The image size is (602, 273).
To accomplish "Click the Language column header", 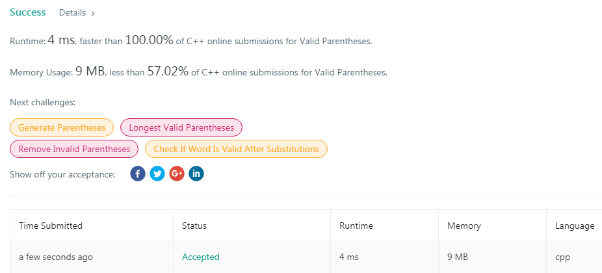I will click(575, 226).
